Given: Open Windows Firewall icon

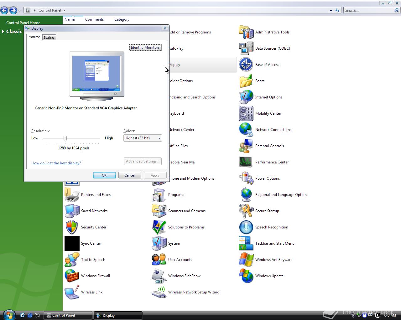Looking at the screenshot, I should [x=72, y=276].
